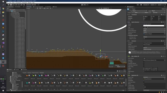
Task: Disable the Animator component checkbox
Action: 130,41
